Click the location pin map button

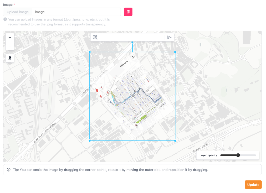[10, 58]
